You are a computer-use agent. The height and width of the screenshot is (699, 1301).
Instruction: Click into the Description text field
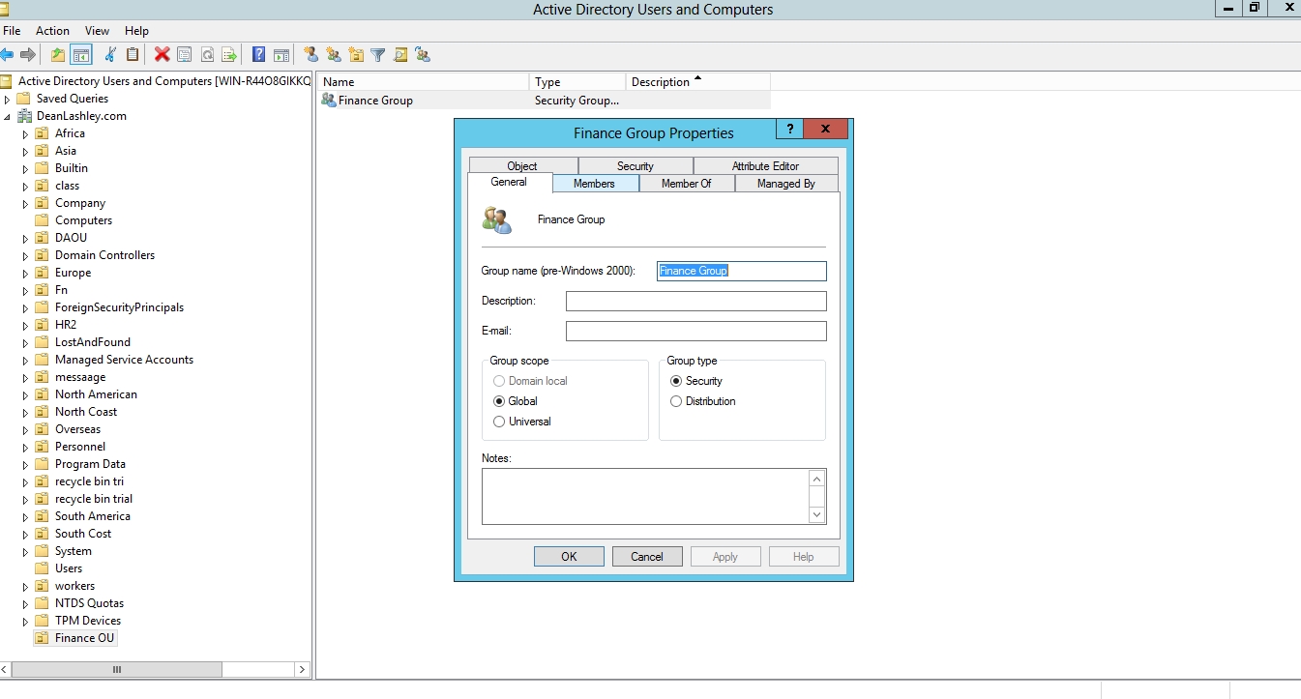coord(695,302)
